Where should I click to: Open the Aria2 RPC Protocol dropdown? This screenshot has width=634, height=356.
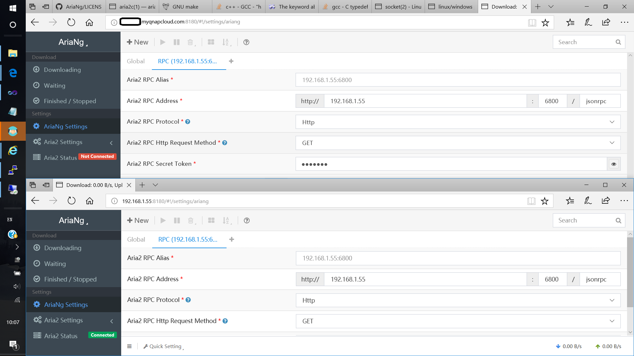[x=612, y=122]
